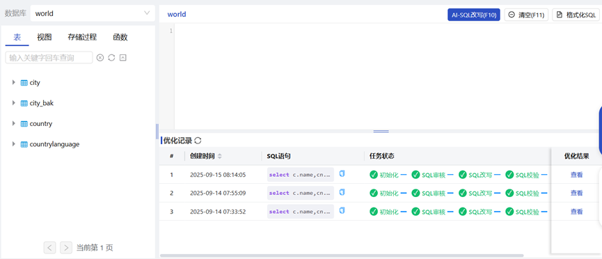602x259 pixels.
Task: Refresh the table list icon
Action: click(111, 58)
